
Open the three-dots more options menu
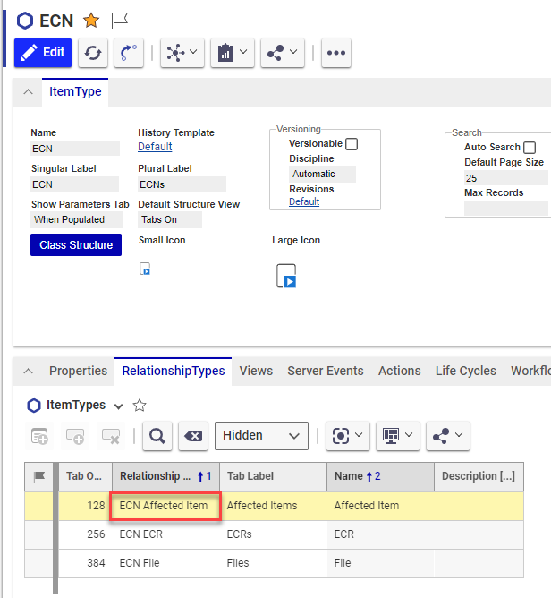click(336, 53)
